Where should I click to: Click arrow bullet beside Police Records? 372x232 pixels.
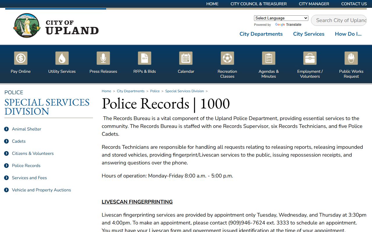[6, 166]
